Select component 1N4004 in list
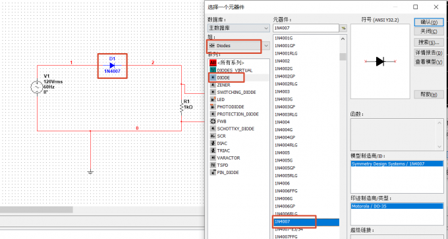The image size is (448, 239). (x=282, y=122)
